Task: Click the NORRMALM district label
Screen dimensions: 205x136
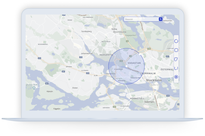Action: coord(148,73)
